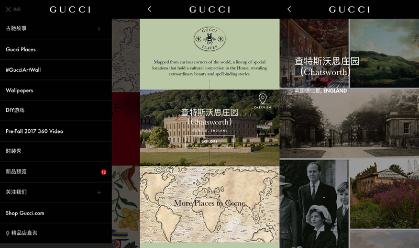
Task: Tap the GUCCI logo above Places page
Action: click(x=210, y=9)
